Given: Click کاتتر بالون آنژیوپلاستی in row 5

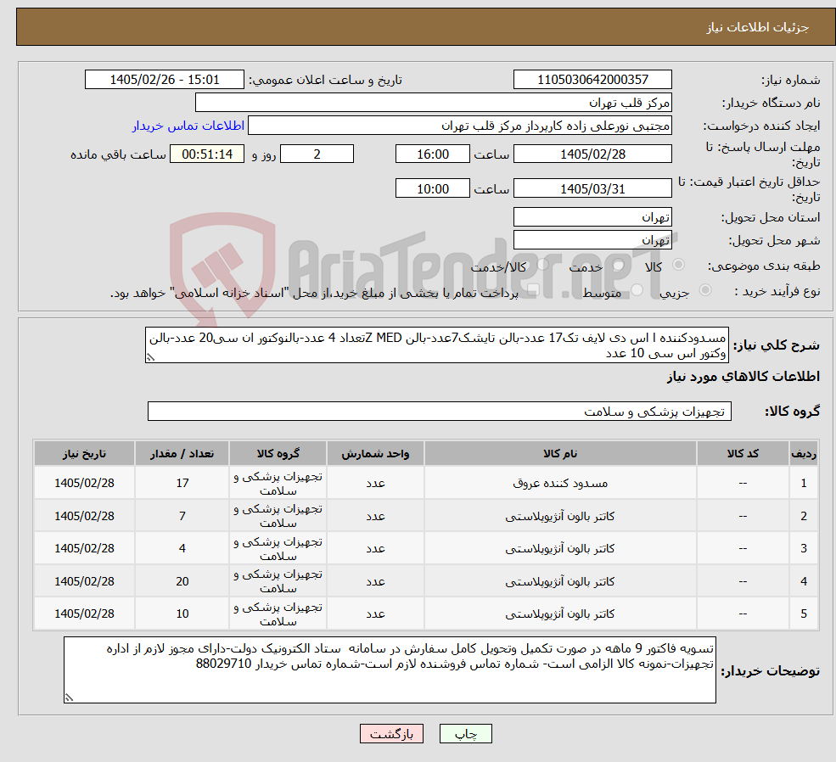Looking at the screenshot, I should 560,614.
